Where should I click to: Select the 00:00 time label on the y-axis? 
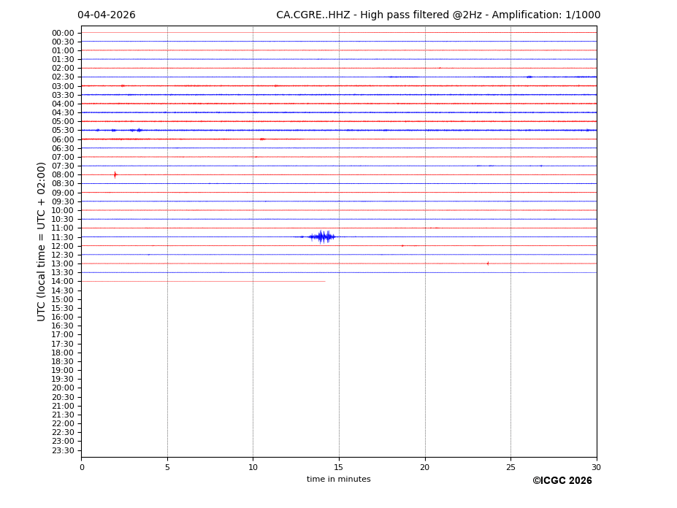pyautogui.click(x=63, y=33)
